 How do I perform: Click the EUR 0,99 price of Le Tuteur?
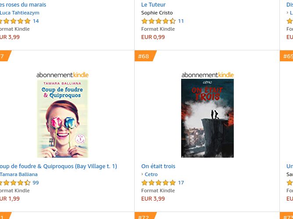tap(153, 37)
